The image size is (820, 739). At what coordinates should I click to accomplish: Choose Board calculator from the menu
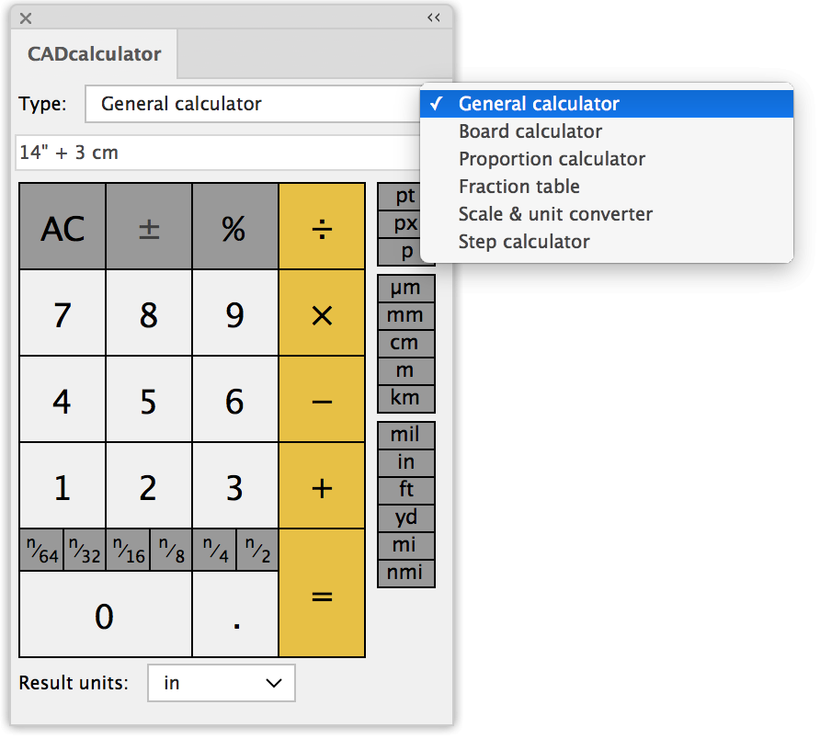tap(530, 131)
